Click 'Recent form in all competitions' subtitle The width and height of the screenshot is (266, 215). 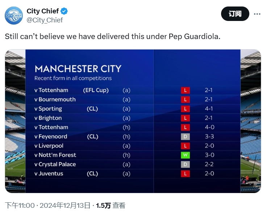(x=73, y=78)
